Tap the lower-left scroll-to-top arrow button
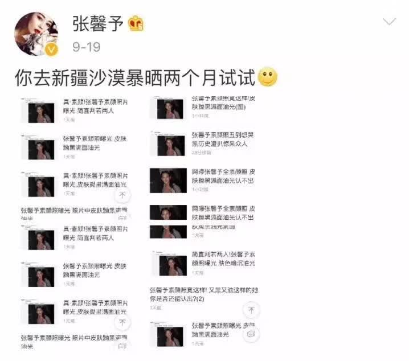 coord(122,322)
